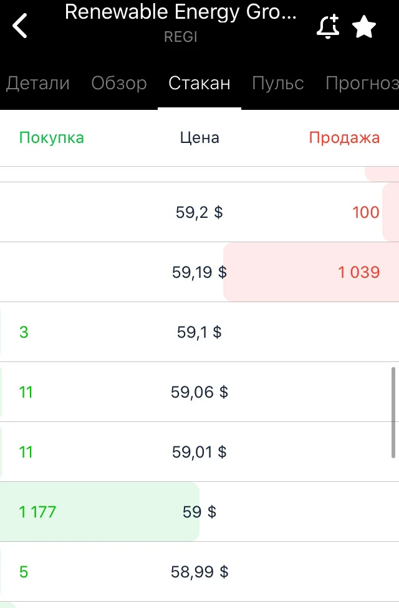Select the Стакан tab

tap(199, 83)
